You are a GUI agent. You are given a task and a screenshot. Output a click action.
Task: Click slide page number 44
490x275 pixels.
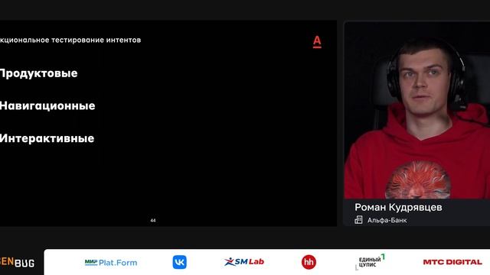(x=153, y=221)
